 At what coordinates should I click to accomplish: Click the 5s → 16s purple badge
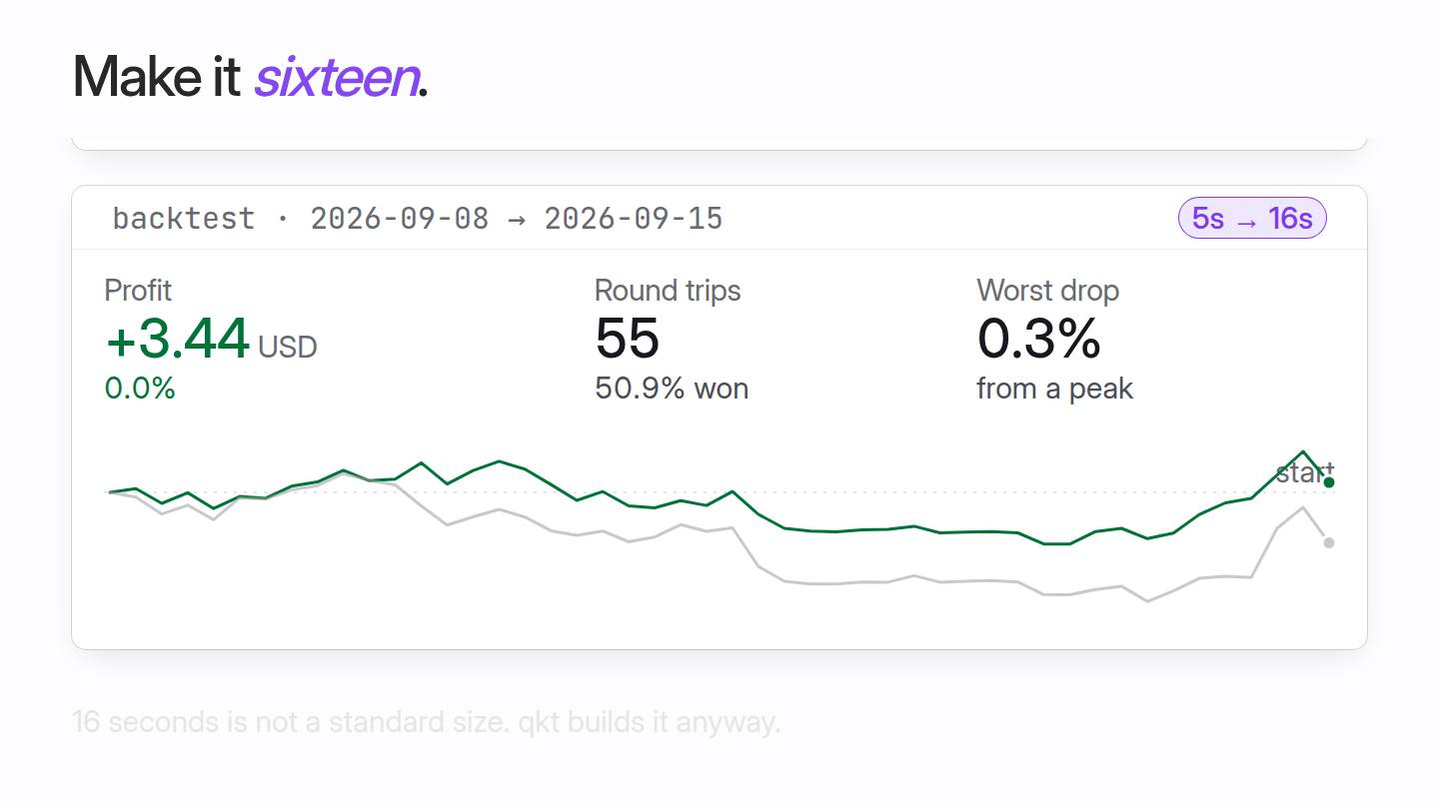tap(1252, 218)
